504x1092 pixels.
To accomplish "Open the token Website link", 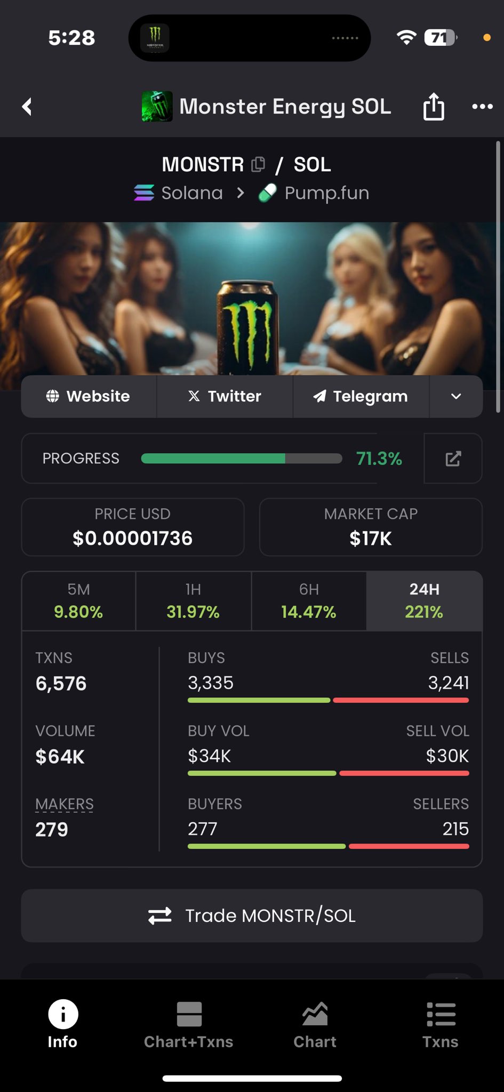I will (89, 396).
